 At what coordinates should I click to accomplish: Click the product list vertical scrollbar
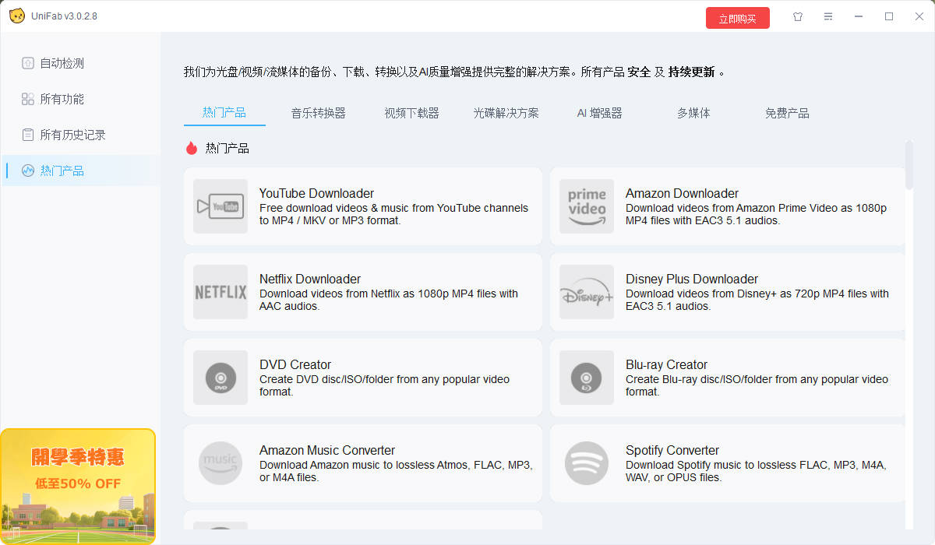[x=909, y=165]
